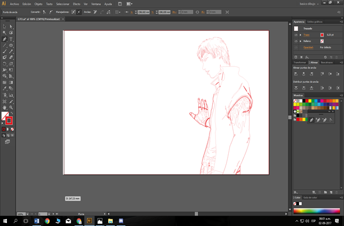Pick the Selection arrow tool
The image size is (344, 226).
pyautogui.click(x=5, y=26)
